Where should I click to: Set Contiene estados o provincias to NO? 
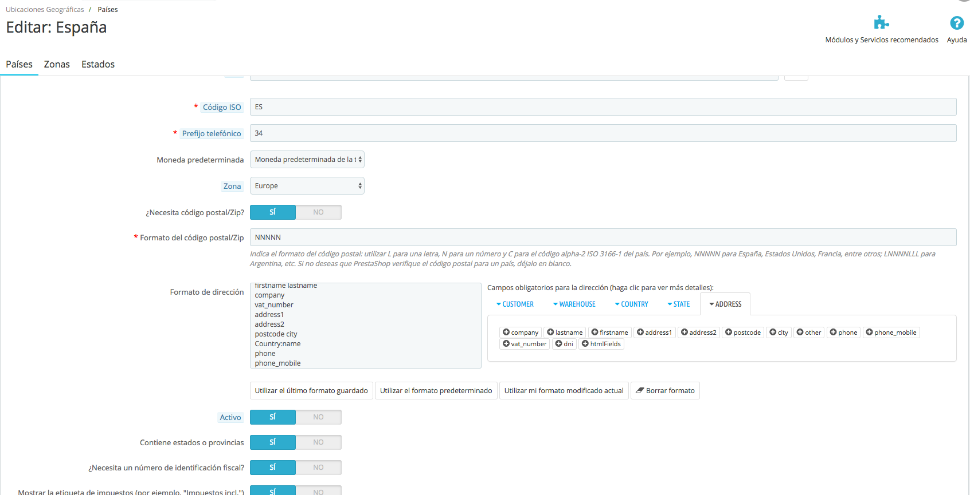pos(318,442)
